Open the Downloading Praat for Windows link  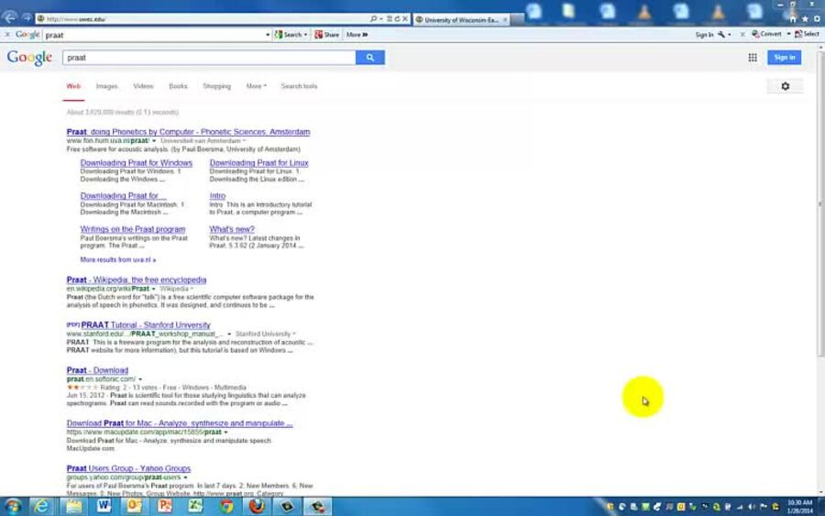[x=136, y=163]
